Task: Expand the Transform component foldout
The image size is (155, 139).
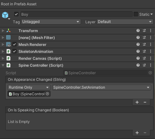Action: [3, 31]
